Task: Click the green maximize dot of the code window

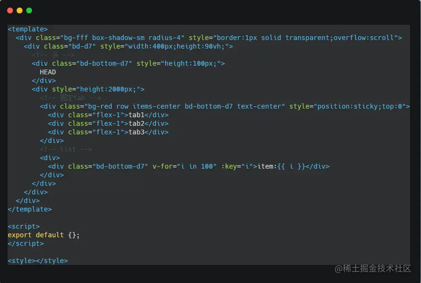Action: 29,10
